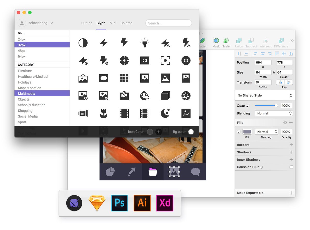
Task: Add a new Shadow with plus
Action: pos(291,152)
